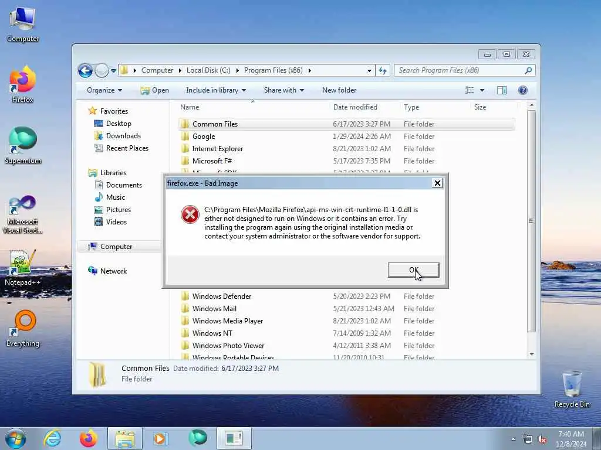Image resolution: width=601 pixels, height=450 pixels.
Task: Close the firefox.exe Bad Image dialog
Action: coord(437,183)
